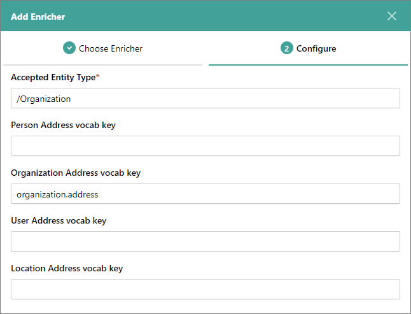Select the User Address vocab key input

pyautogui.click(x=205, y=241)
